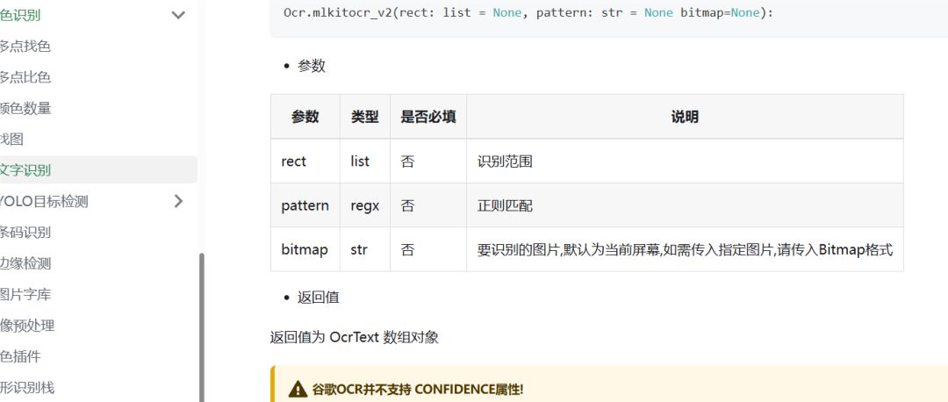Click the Ocr.mlkitocr_v2 code block
This screenshot has width=948, height=402.
coord(527,14)
